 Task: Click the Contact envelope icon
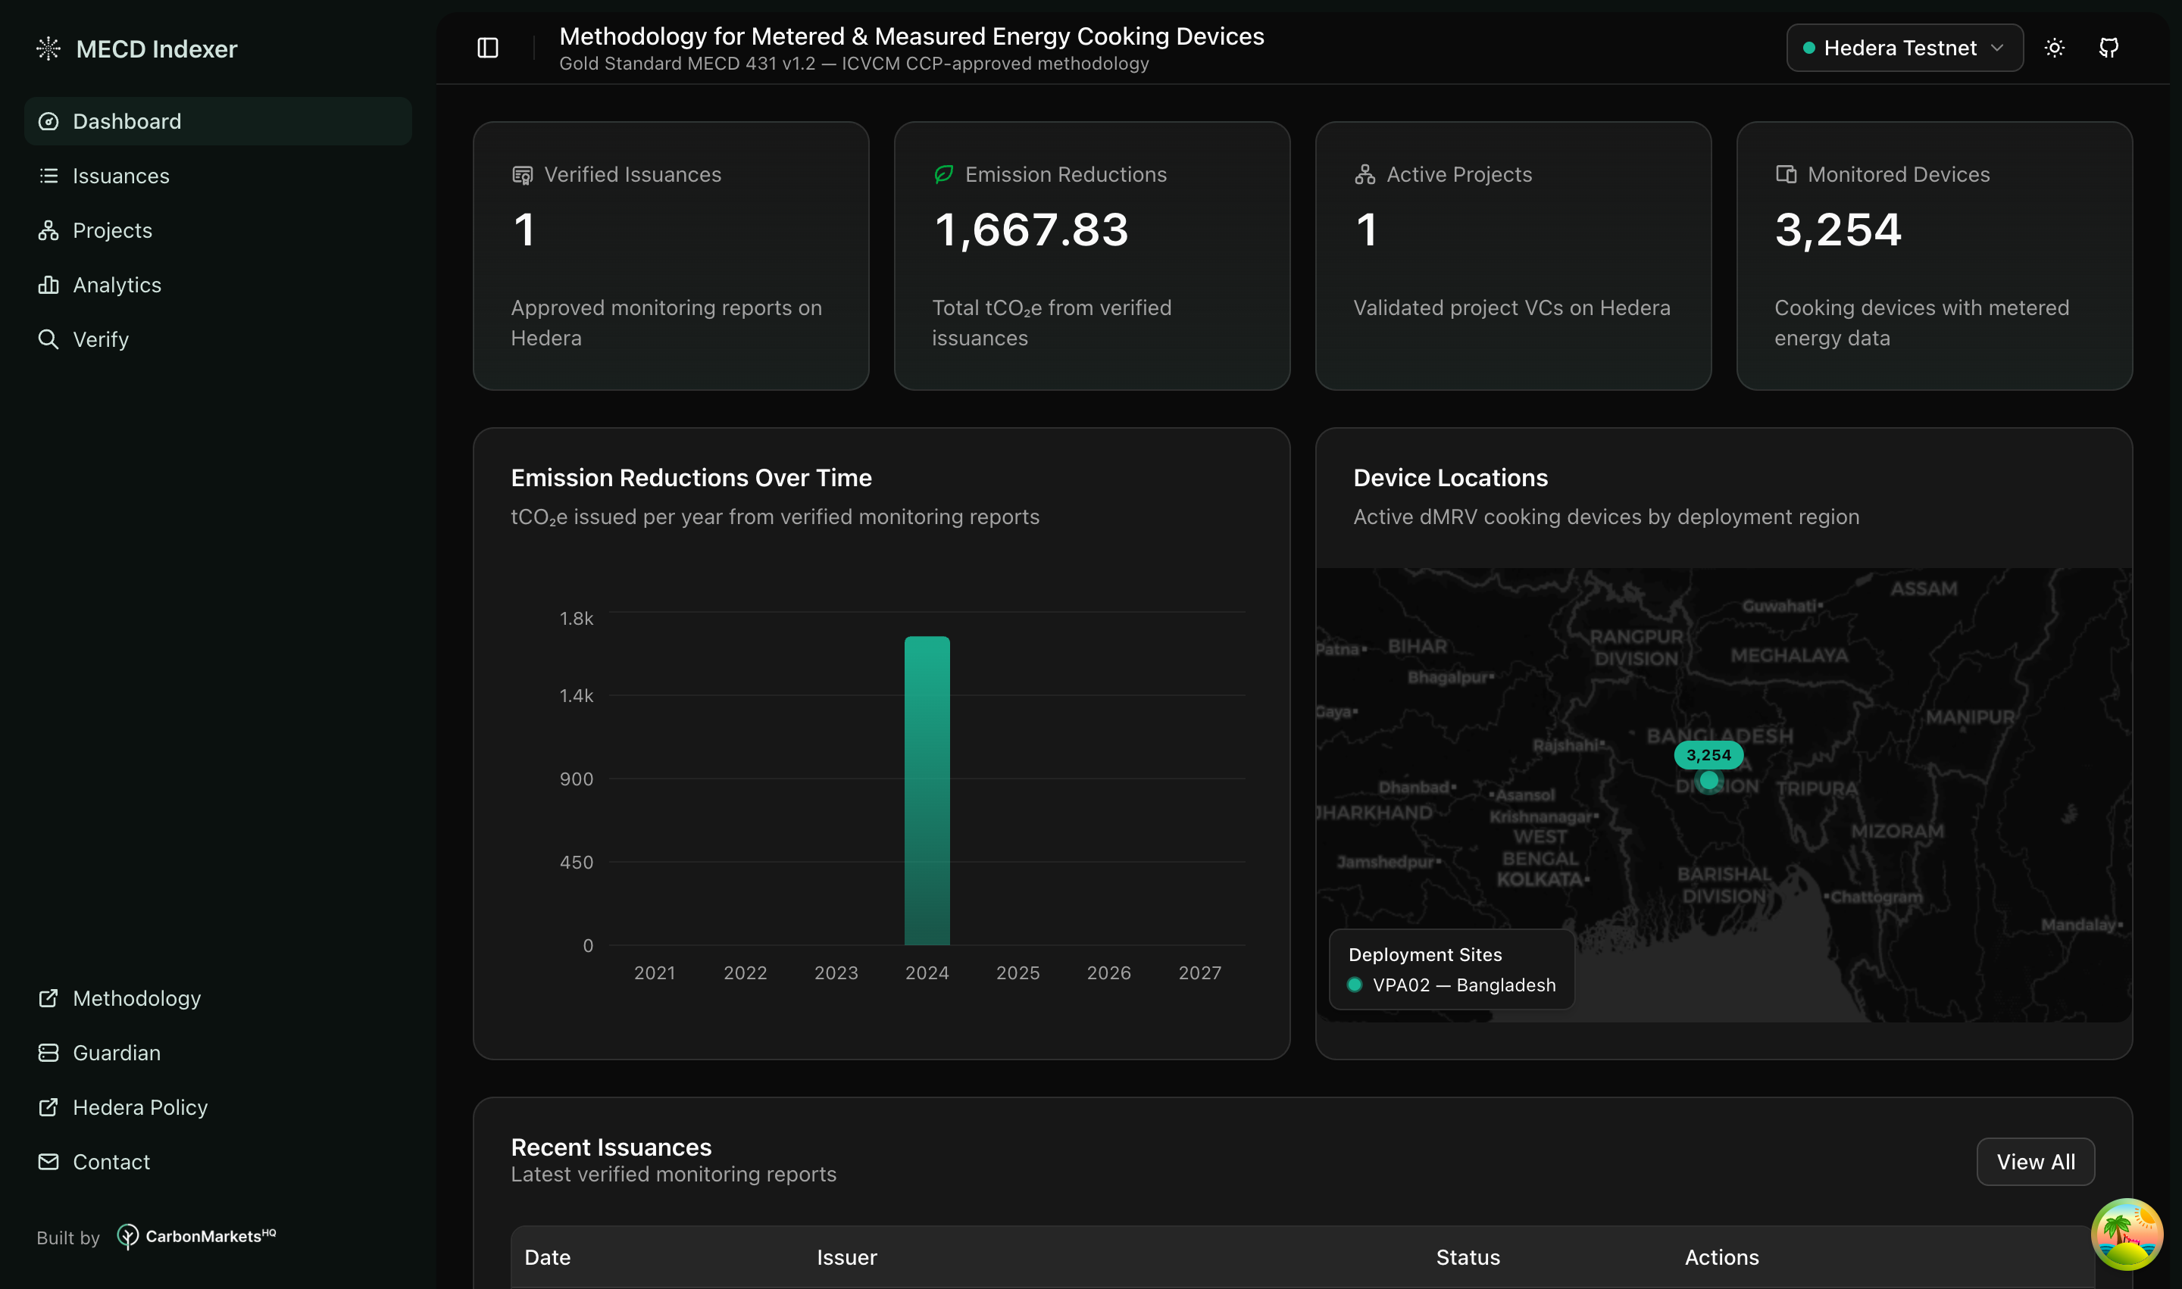[x=48, y=1163]
